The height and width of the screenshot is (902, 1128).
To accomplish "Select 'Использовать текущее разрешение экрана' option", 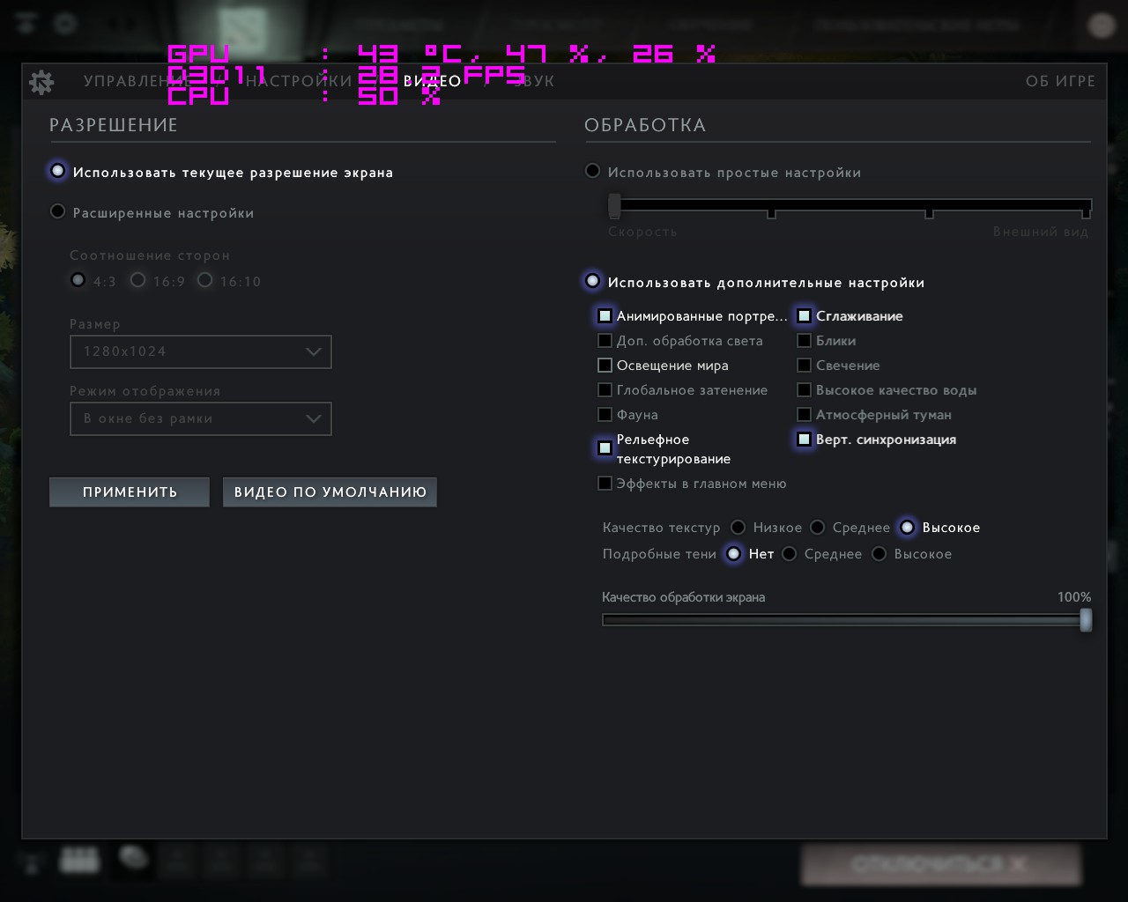I will click(58, 171).
